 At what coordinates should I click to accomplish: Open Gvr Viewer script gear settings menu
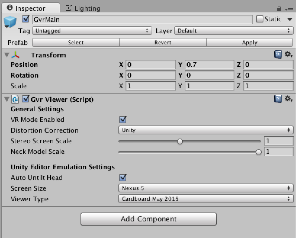click(x=289, y=99)
